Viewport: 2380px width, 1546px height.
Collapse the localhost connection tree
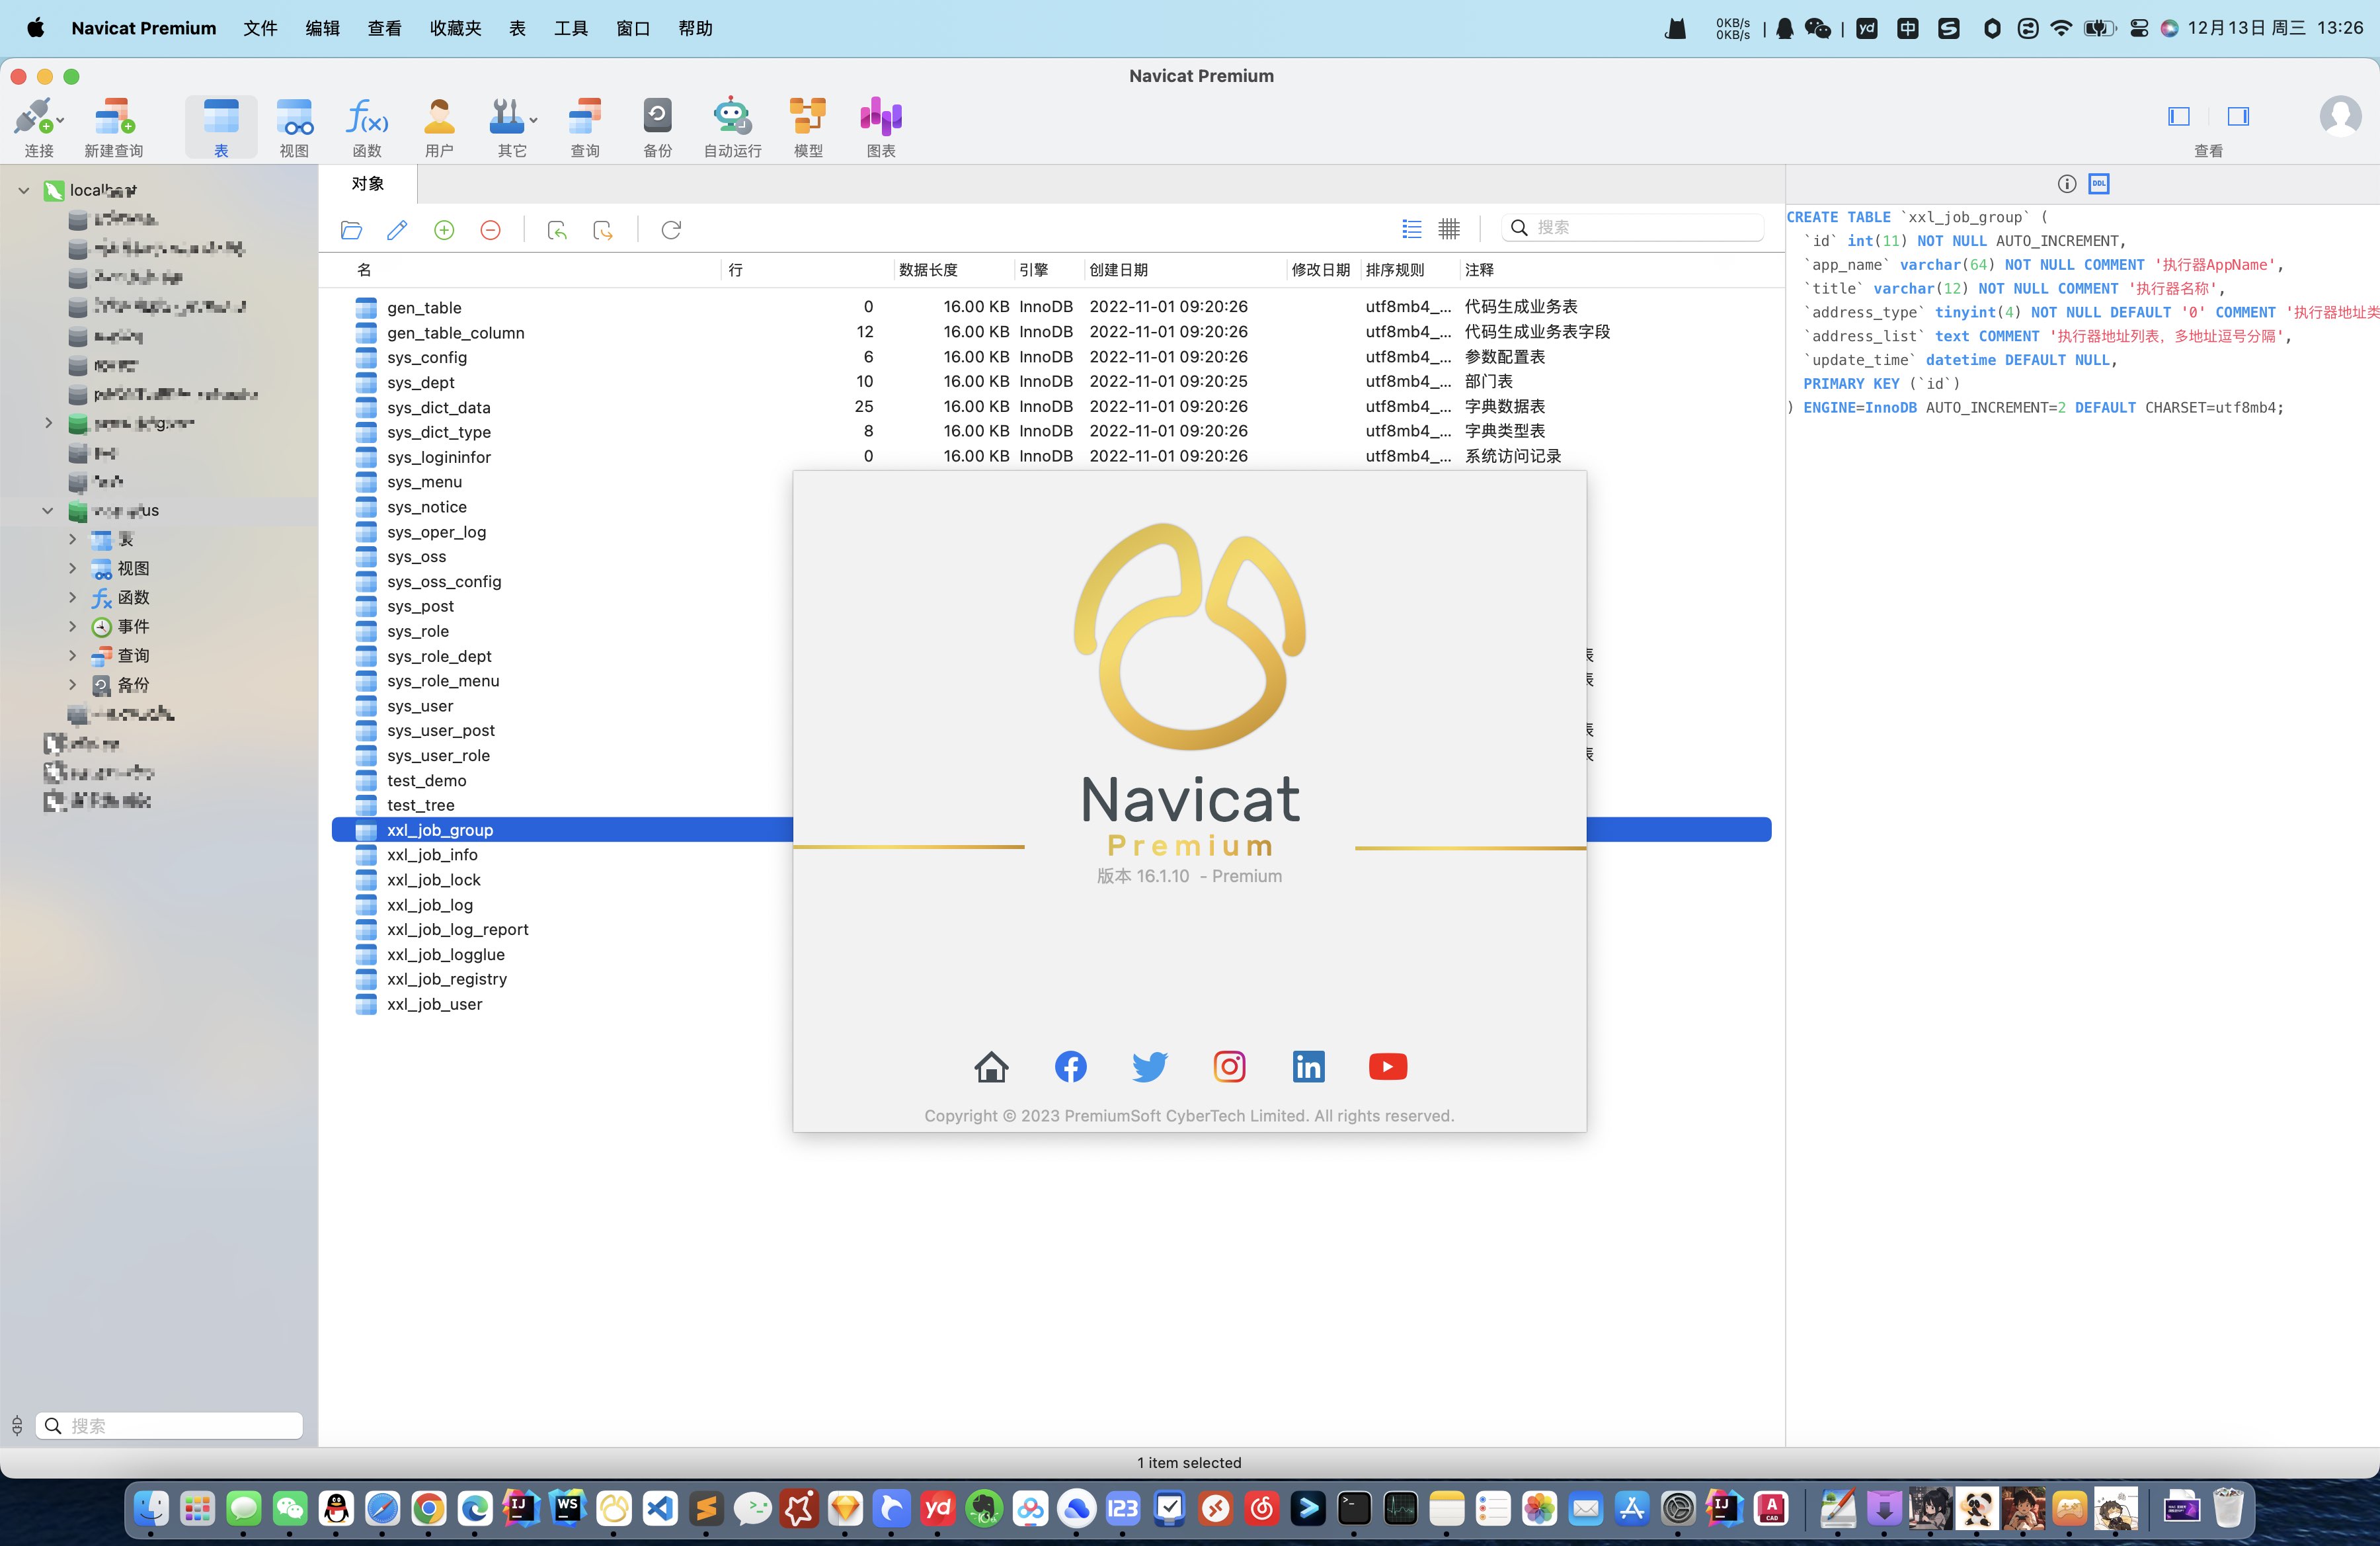click(24, 190)
